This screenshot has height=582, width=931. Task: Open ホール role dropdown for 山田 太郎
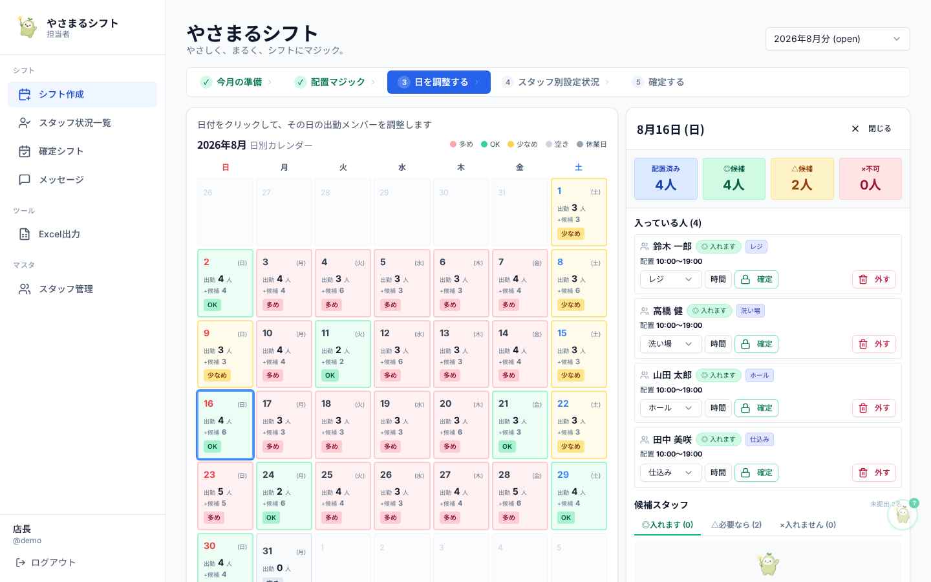click(671, 408)
